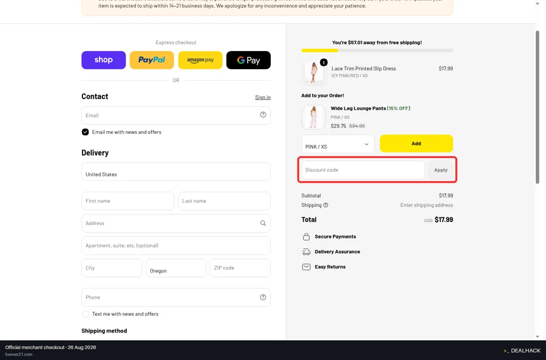Screen dimensions: 546x360
Task: Click the Wide Leg Lounge Pants thumbnail
Action: (313, 117)
